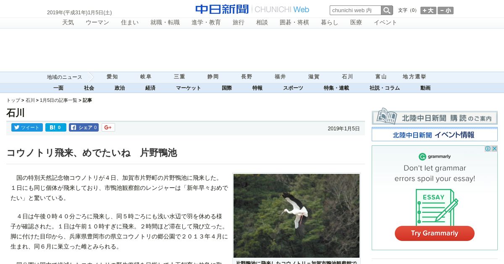Go to スポーツ section
The height and width of the screenshot is (264, 504).
click(x=293, y=88)
